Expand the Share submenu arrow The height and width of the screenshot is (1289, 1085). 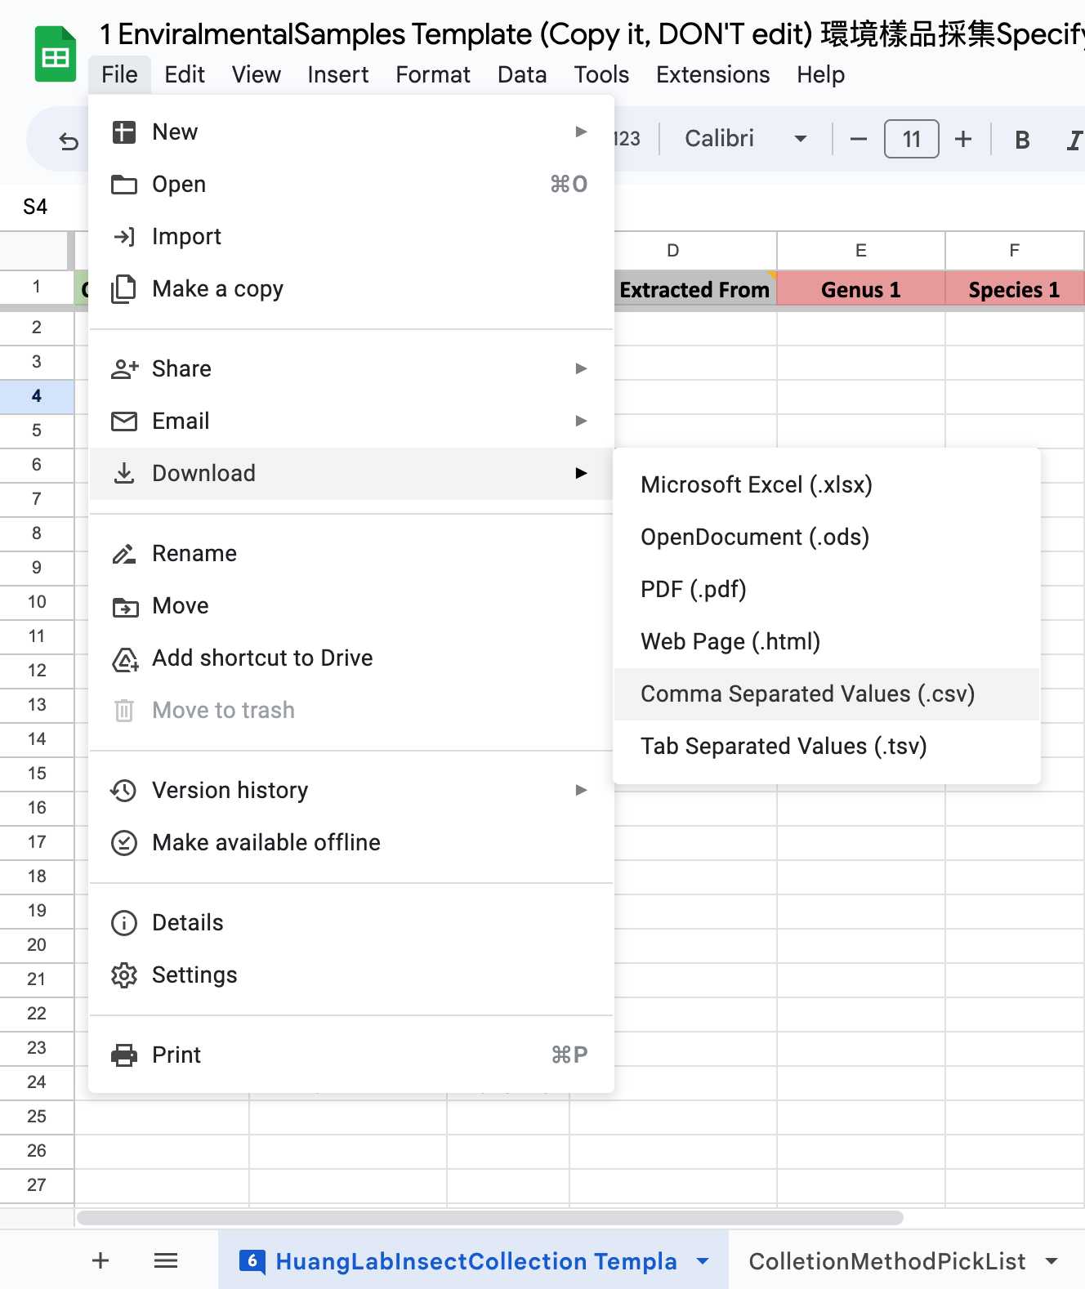point(581,368)
